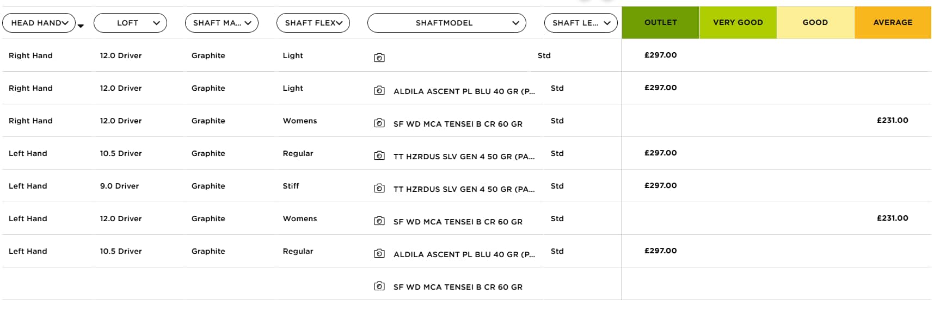Open the Shaft Material dropdown
The image size is (940, 312).
pyautogui.click(x=222, y=23)
